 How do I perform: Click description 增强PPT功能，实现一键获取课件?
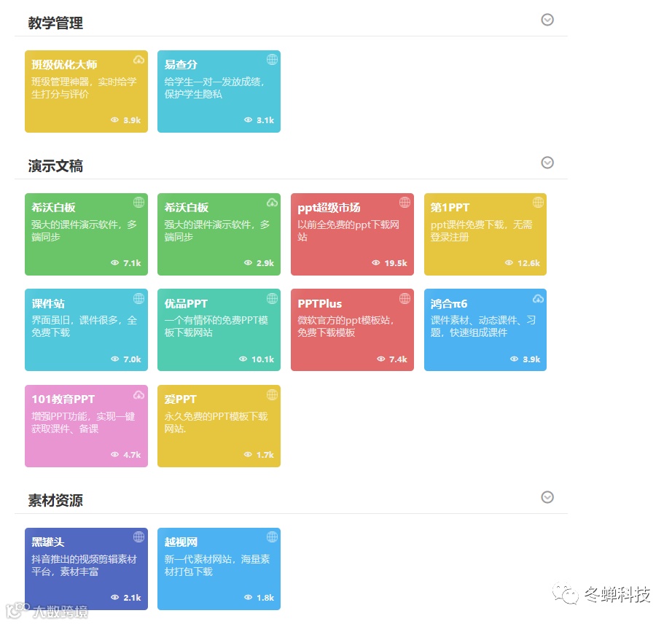coord(84,423)
